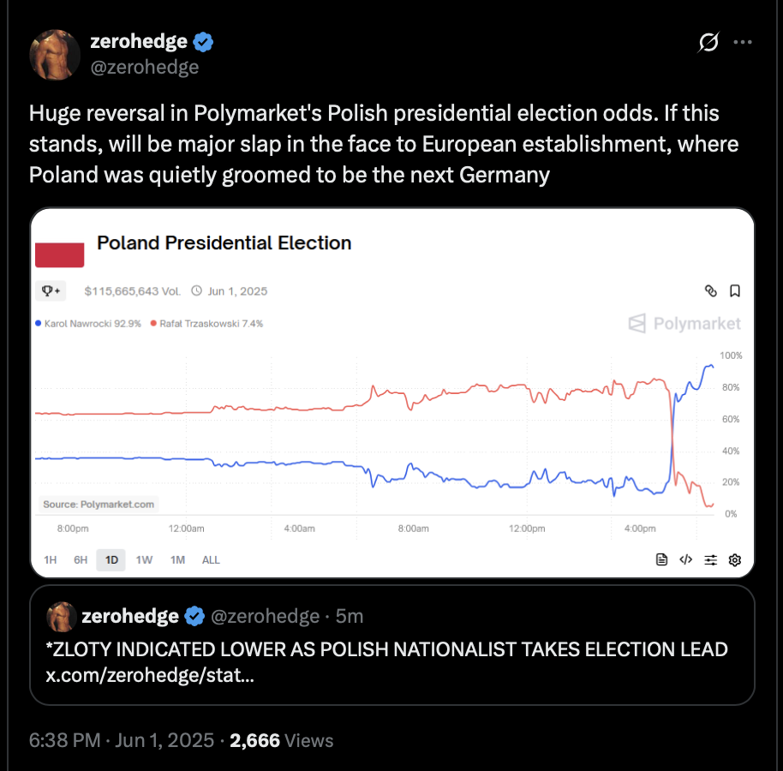Click the trophy icon under chart title
Screen dimensions: 783x771
tap(51, 290)
